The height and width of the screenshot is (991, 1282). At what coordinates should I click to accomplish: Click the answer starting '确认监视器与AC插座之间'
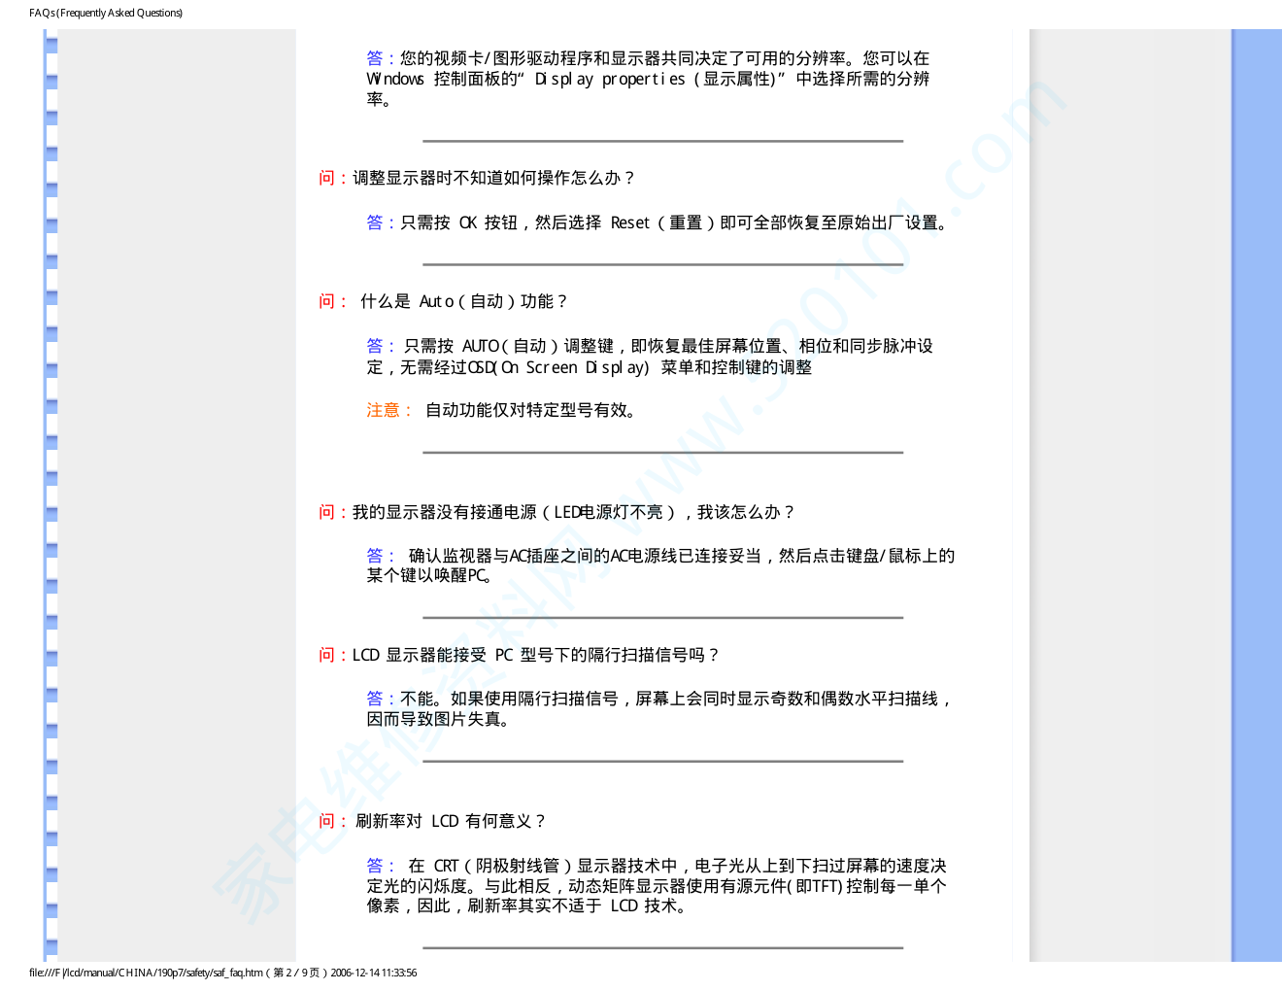660,565
